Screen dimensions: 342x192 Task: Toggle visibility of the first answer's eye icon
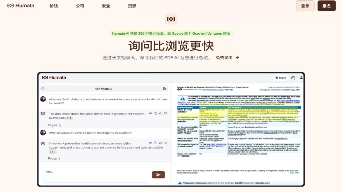point(150,113)
